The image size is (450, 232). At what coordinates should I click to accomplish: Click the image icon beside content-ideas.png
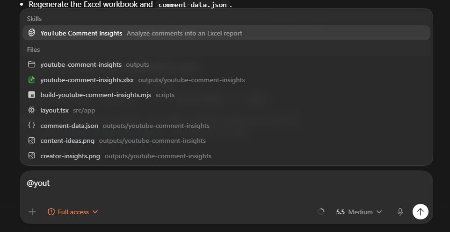point(31,141)
